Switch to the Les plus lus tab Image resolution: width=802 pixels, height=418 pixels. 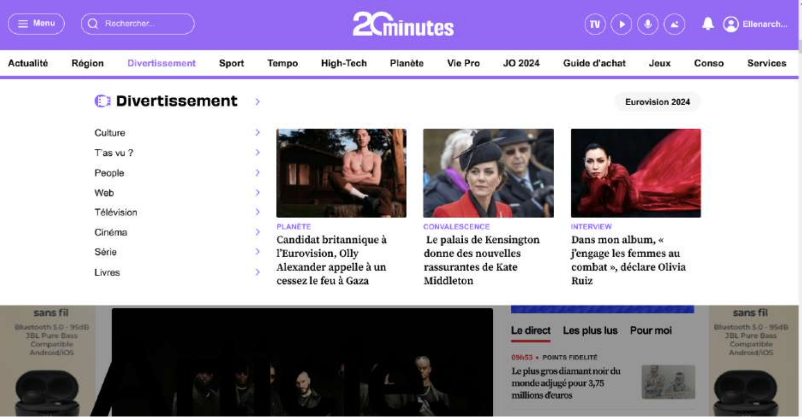(x=590, y=331)
